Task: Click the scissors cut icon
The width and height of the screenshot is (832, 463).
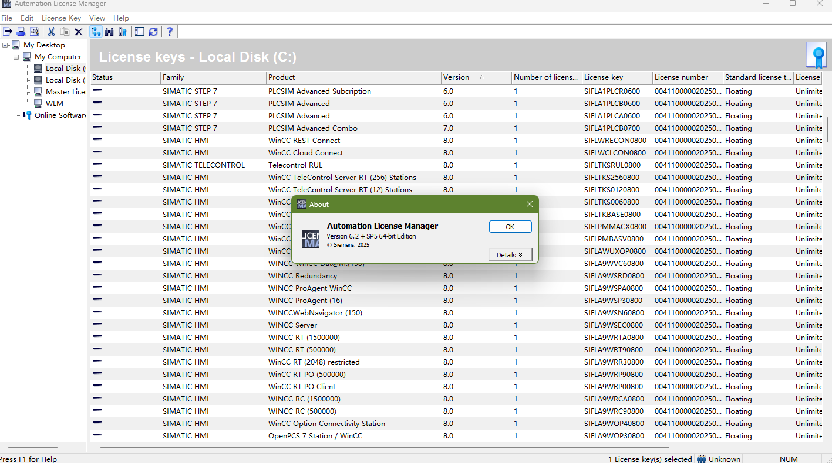Action: (x=52, y=32)
